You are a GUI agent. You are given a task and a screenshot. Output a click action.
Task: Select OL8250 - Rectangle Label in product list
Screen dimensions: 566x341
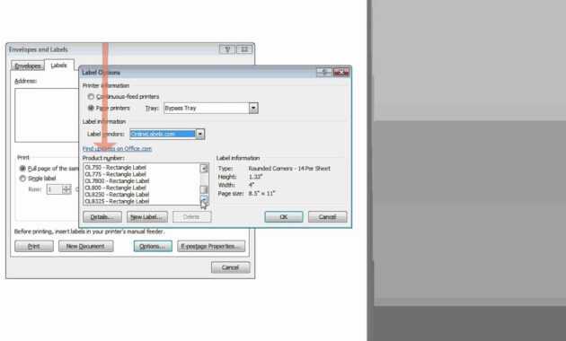tap(117, 195)
